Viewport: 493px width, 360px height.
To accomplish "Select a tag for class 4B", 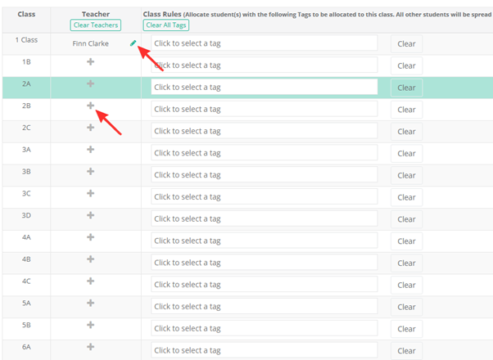I will point(264,263).
